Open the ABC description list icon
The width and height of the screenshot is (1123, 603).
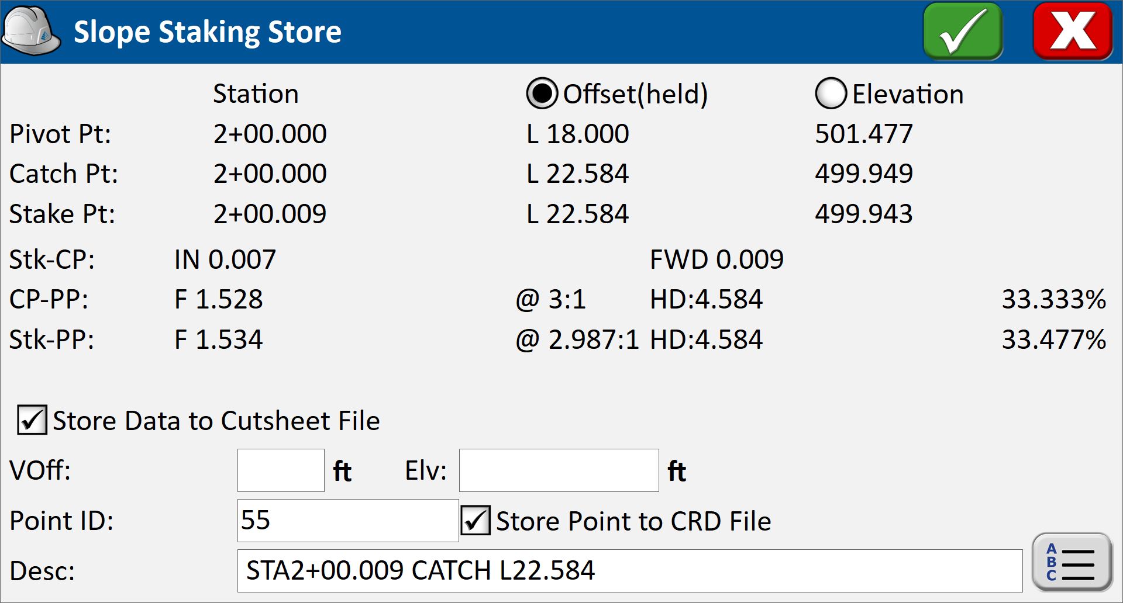1072,562
